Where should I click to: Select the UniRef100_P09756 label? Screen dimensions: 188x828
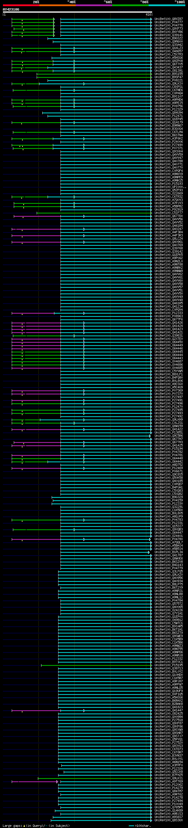click(168, 106)
